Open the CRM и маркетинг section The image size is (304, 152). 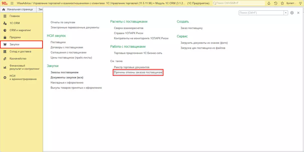[21, 30]
